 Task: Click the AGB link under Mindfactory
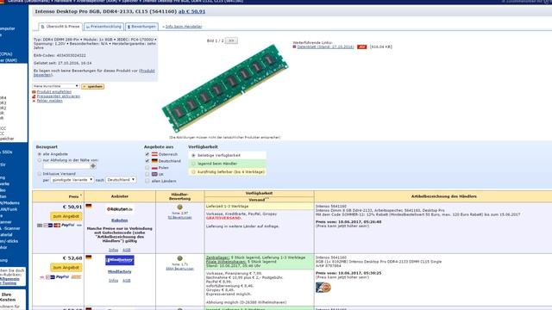click(x=127, y=281)
